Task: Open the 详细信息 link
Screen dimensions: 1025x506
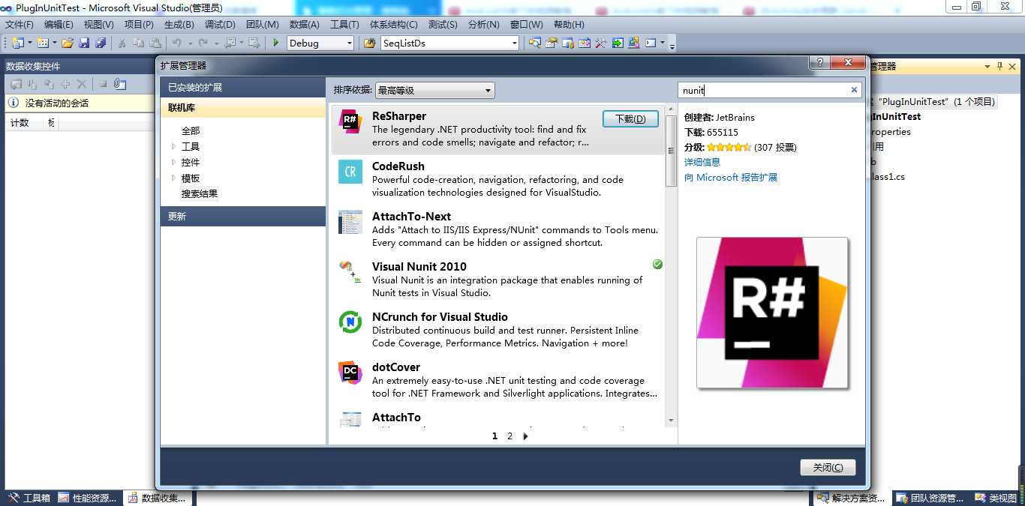Action: tap(702, 162)
